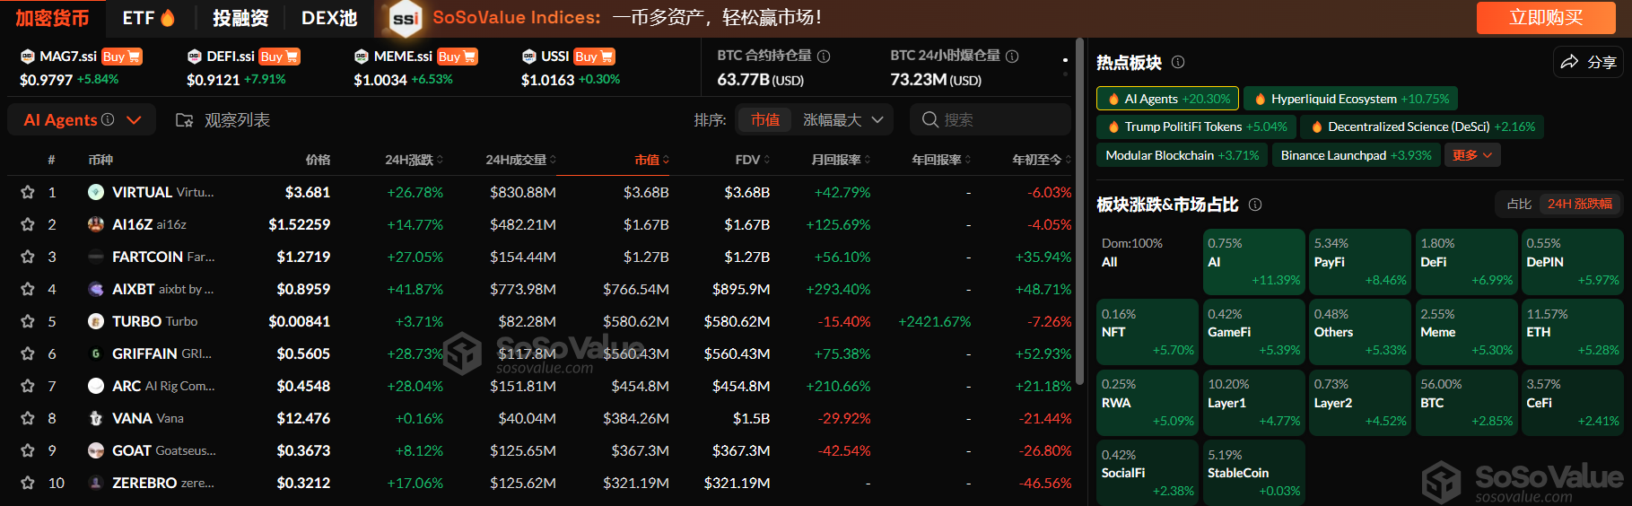Open the 投融资 tab

point(240,18)
